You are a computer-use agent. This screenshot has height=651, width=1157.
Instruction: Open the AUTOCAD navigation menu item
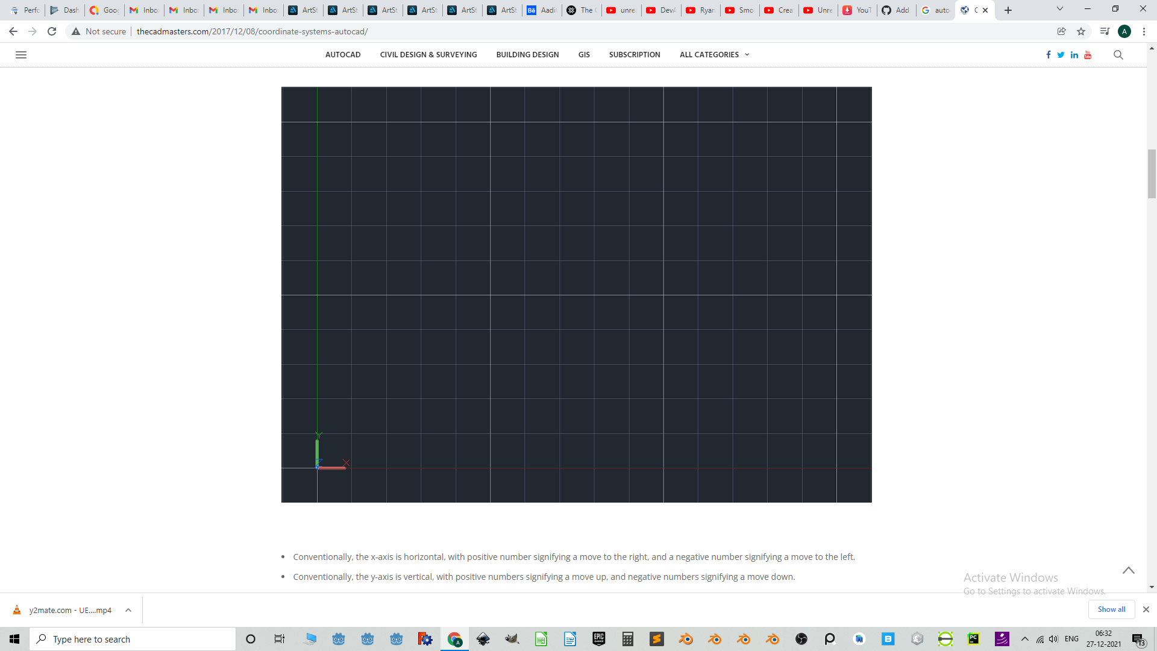pos(342,54)
